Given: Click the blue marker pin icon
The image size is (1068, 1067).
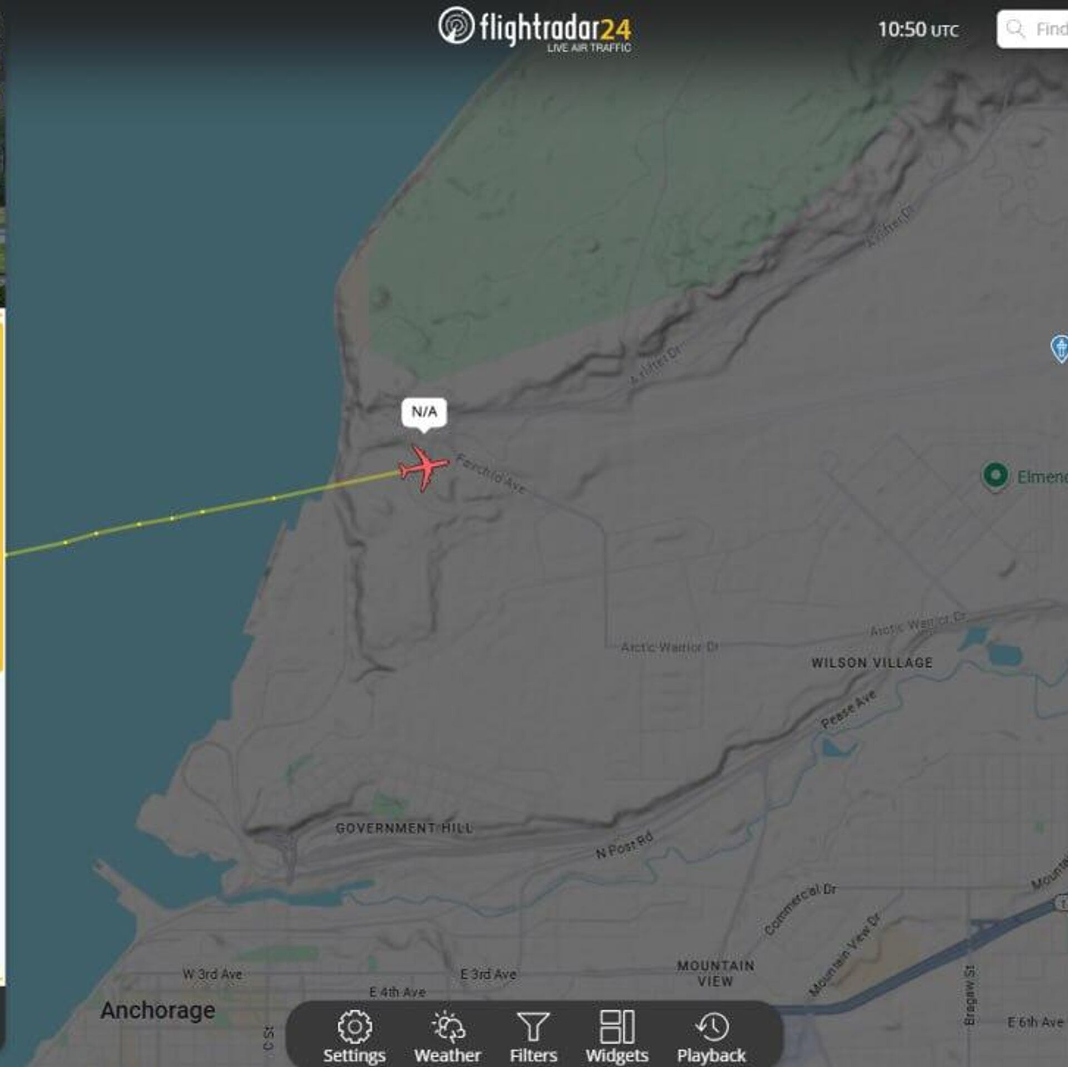Looking at the screenshot, I should point(1060,348).
